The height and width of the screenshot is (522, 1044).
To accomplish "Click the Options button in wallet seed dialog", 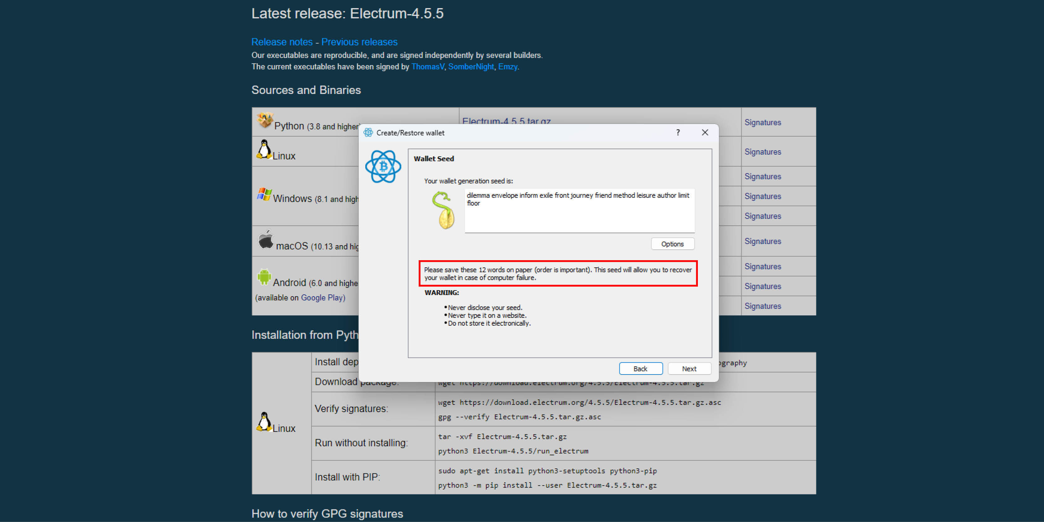I will (673, 244).
